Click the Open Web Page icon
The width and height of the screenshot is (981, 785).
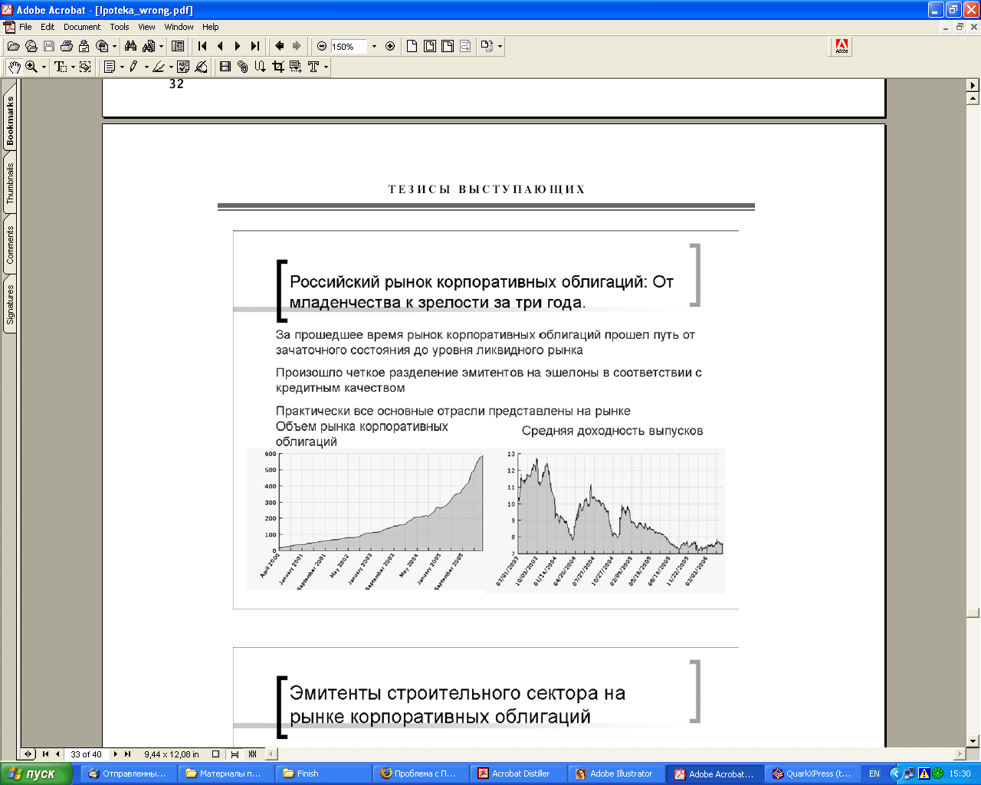[x=31, y=46]
